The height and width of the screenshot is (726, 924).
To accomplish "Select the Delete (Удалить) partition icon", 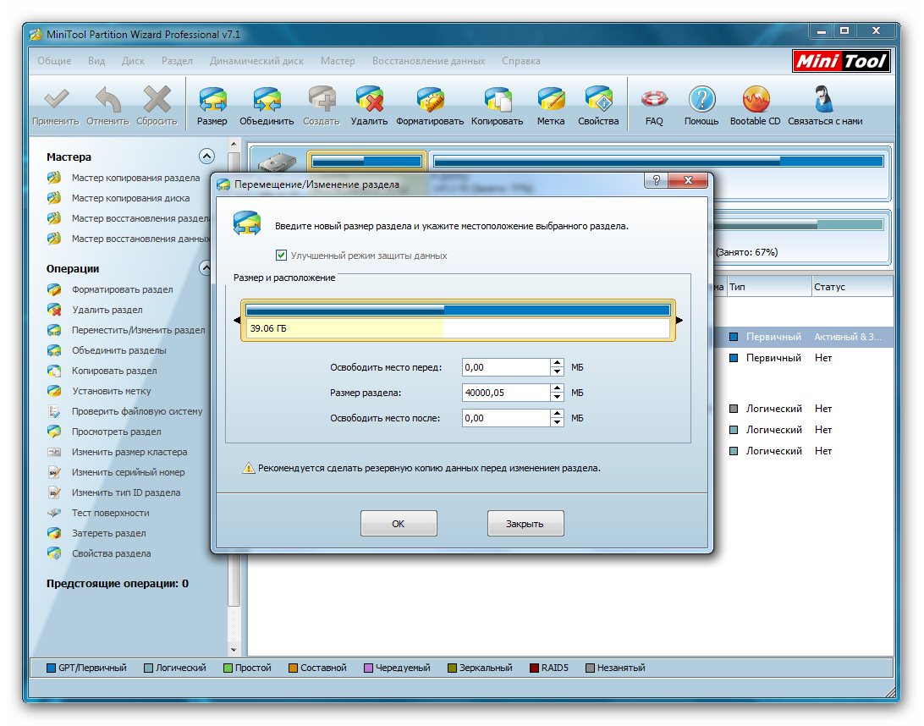I will point(369,106).
